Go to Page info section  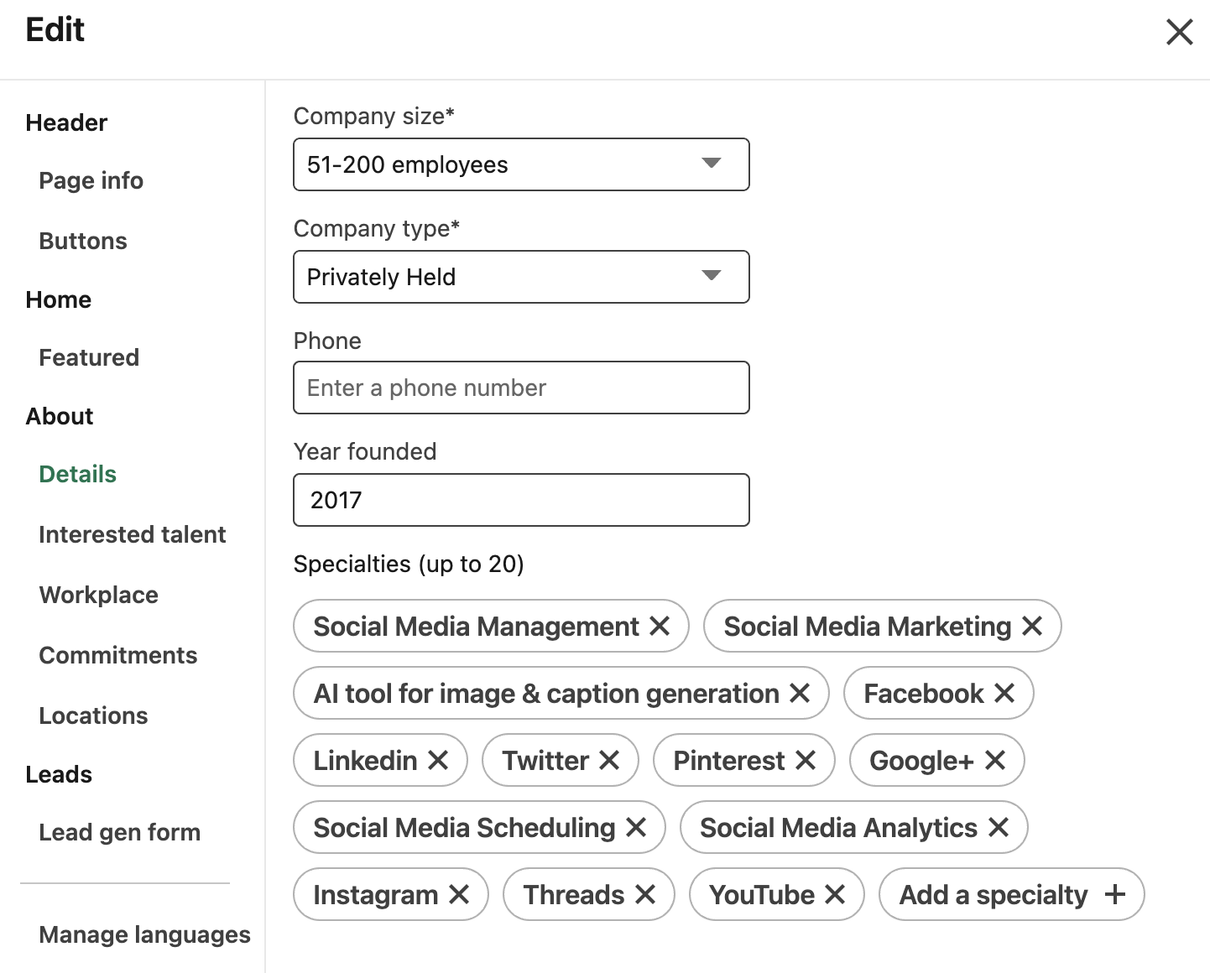tap(91, 181)
